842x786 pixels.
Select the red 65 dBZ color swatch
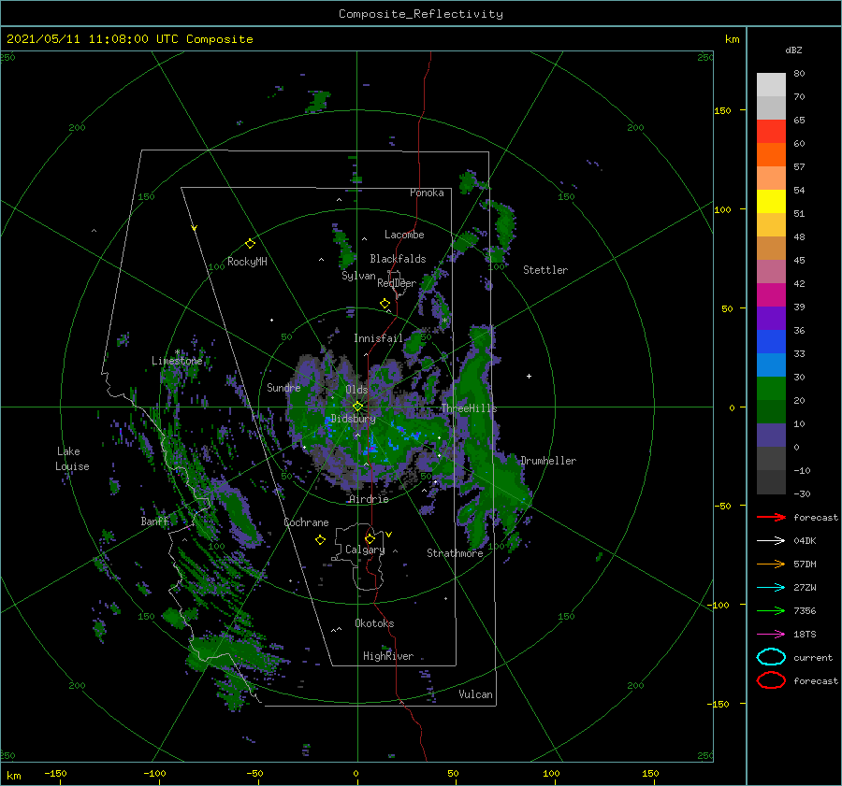[x=771, y=131]
